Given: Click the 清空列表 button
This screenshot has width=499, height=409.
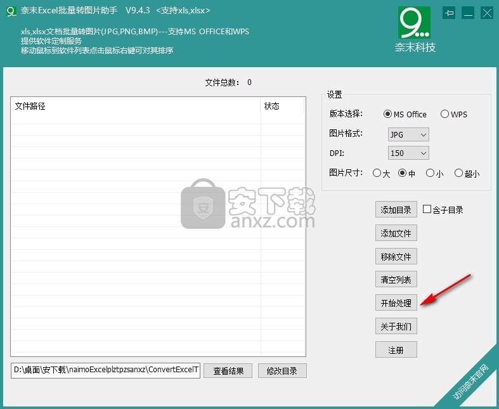Looking at the screenshot, I should click(x=396, y=280).
